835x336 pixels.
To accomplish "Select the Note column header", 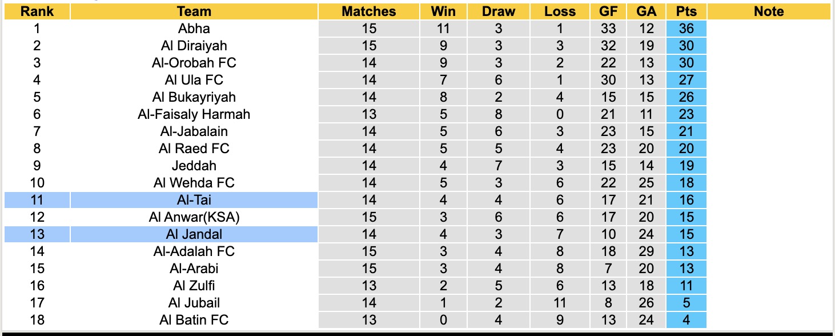I will tap(769, 11).
